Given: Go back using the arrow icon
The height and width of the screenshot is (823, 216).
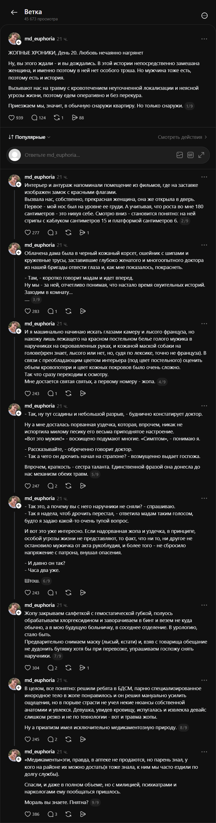Looking at the screenshot, I should [14, 12].
